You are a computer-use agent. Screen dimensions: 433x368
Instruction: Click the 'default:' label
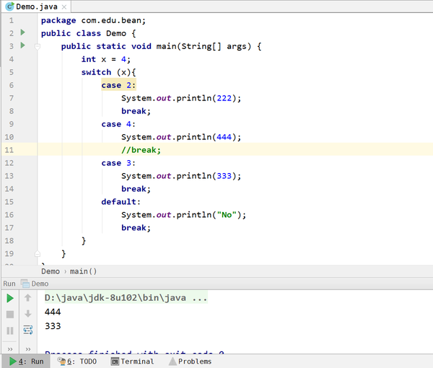point(121,202)
